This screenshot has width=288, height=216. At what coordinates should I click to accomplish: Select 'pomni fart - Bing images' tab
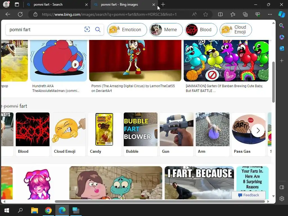(124, 4)
